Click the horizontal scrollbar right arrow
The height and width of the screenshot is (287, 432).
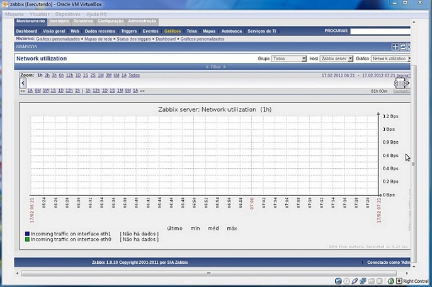[407, 273]
